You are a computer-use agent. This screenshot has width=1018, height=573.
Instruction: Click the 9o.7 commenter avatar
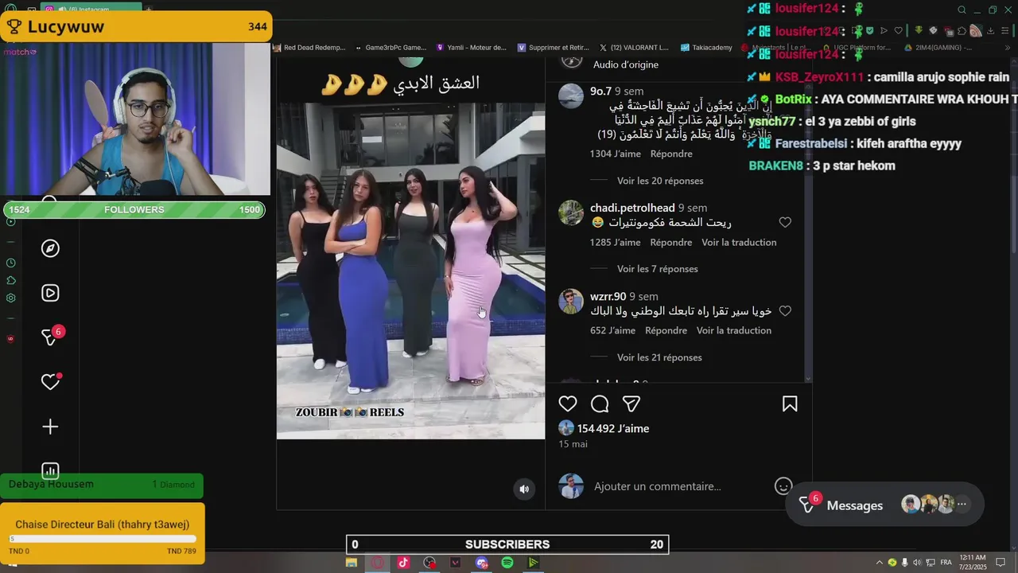pos(571,95)
